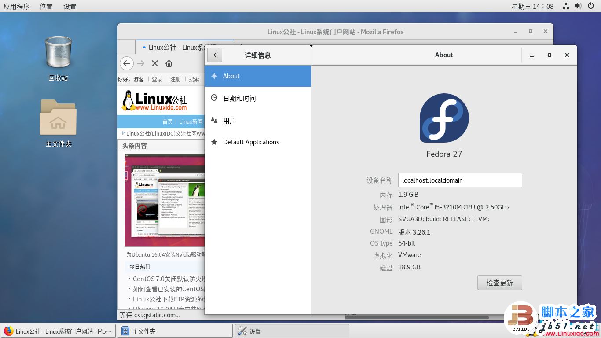Click the 检查更新 button
The height and width of the screenshot is (338, 601).
[499, 283]
